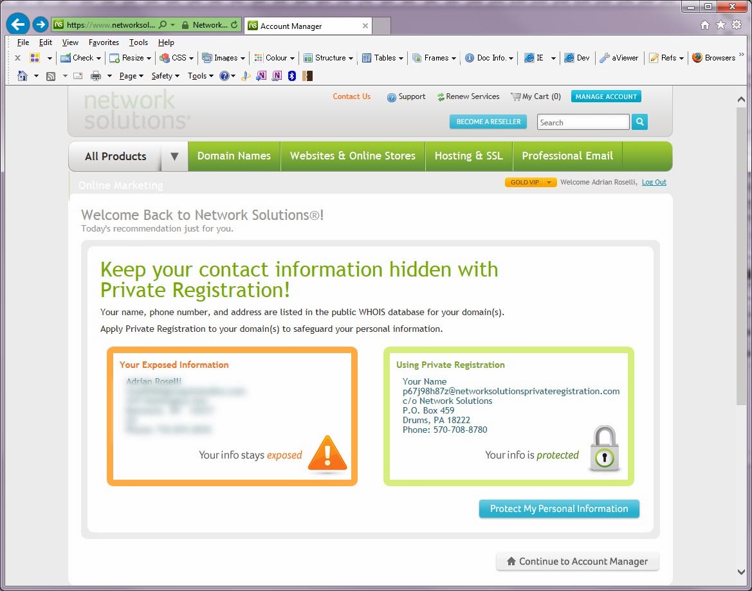Image resolution: width=752 pixels, height=591 pixels.
Task: Click the Renew Services link
Action: (468, 97)
